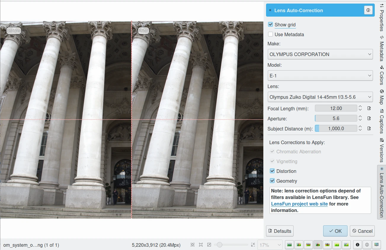Expand the Lens selection dropdown

point(320,97)
